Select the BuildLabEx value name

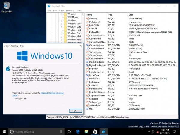pyautogui.click(x=94, y=32)
